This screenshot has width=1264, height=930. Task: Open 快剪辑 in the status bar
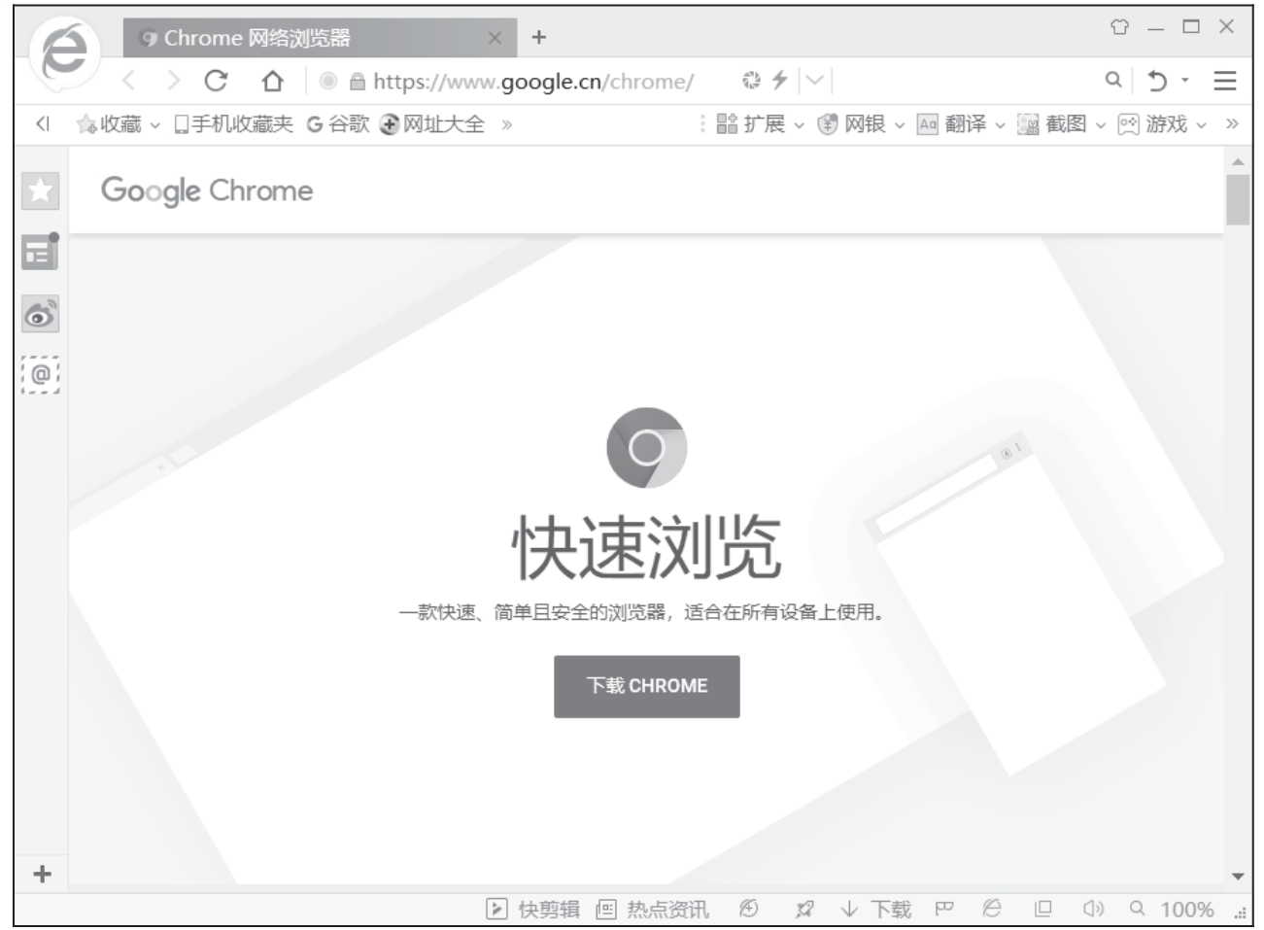[532, 910]
